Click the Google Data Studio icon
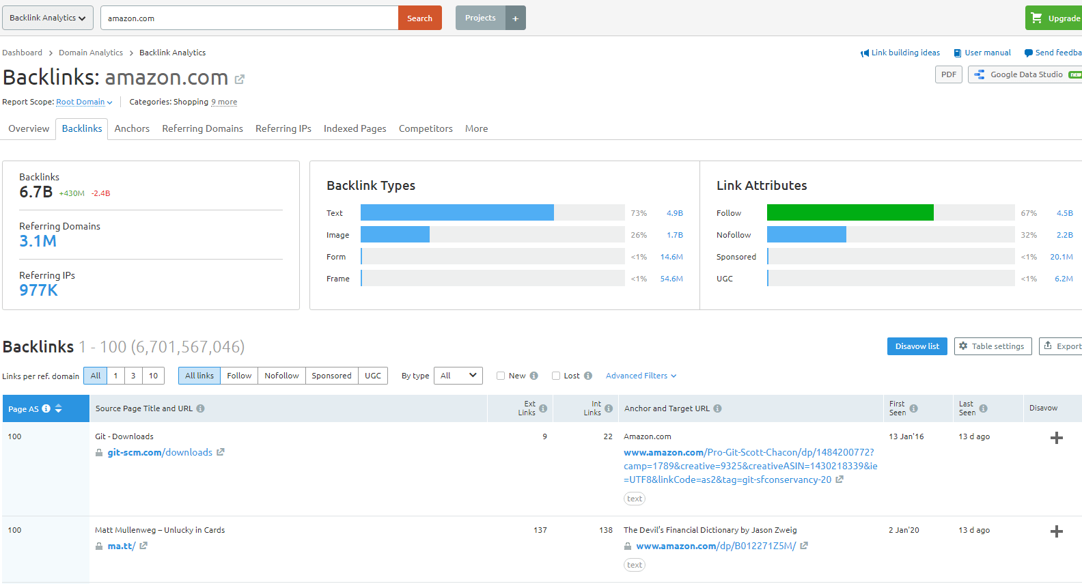Screen dimensions: 1082x584 (980, 74)
